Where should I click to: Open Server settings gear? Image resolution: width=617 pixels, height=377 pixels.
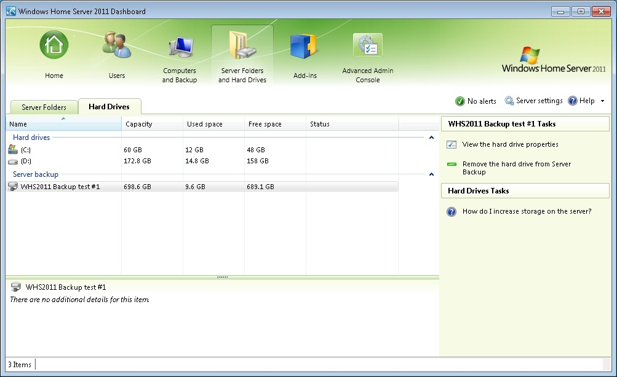pyautogui.click(x=509, y=101)
